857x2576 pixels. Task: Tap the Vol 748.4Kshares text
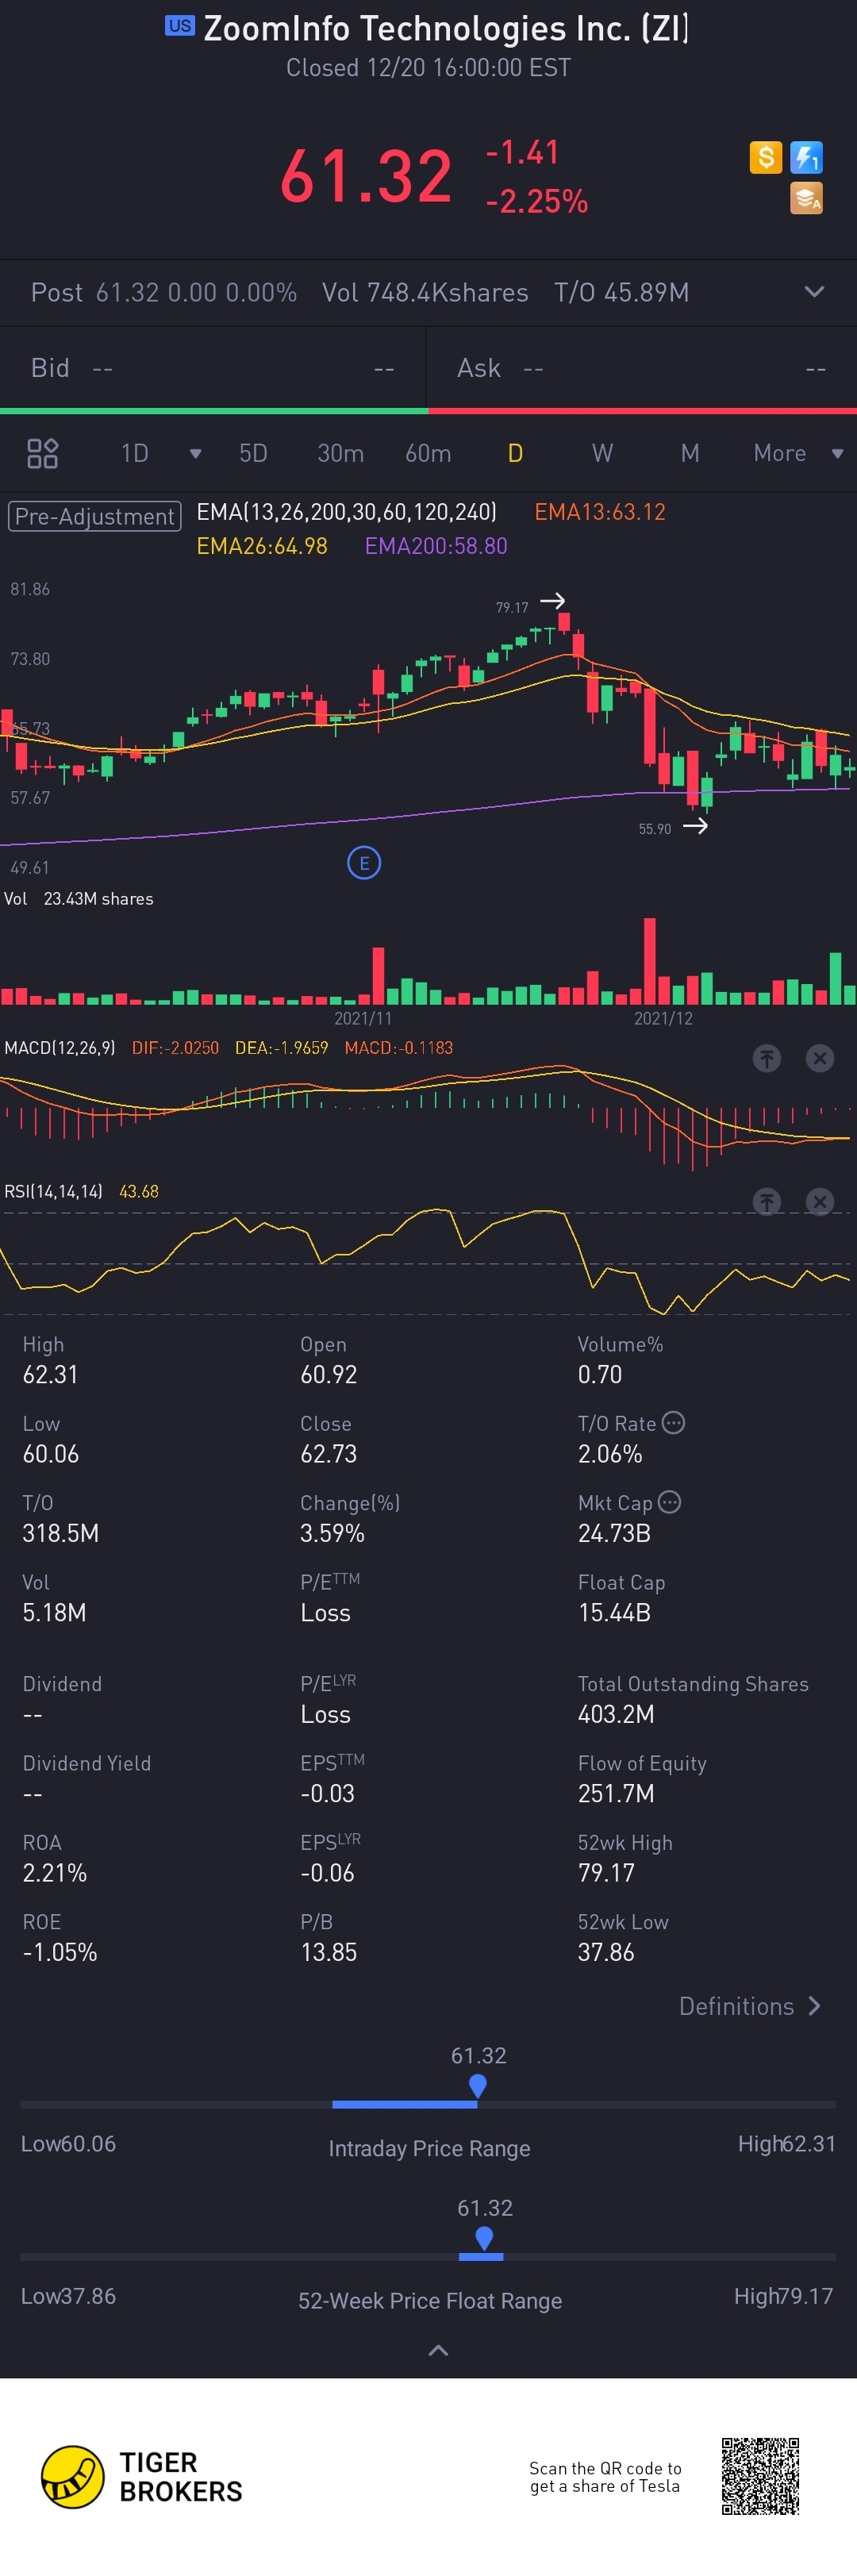tap(425, 292)
